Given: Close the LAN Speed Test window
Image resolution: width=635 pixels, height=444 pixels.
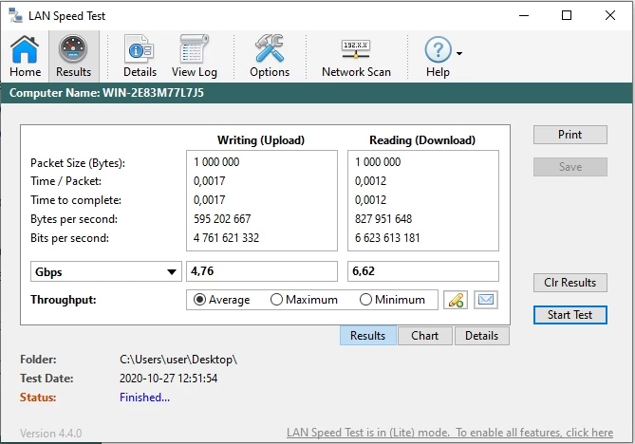Looking at the screenshot, I should pos(610,16).
